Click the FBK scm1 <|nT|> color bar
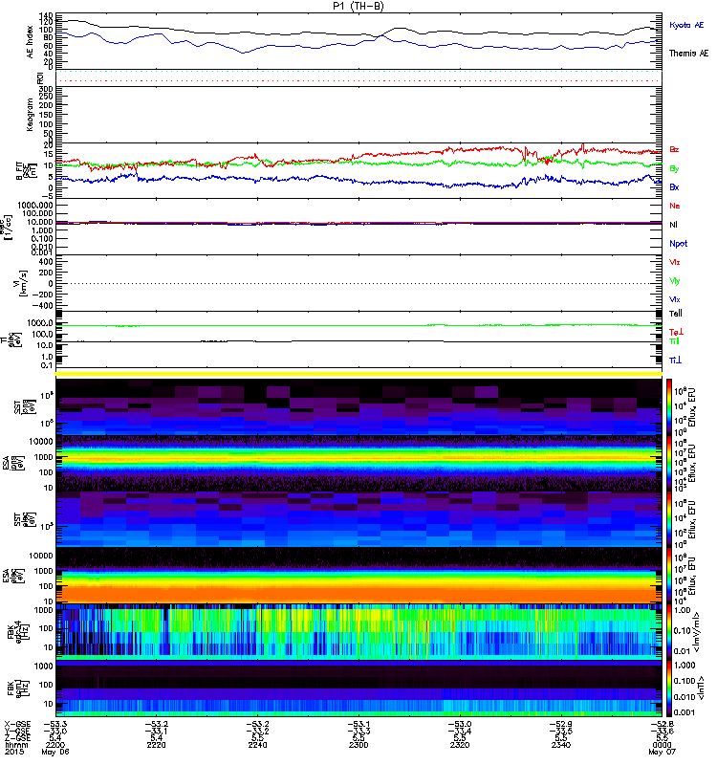 click(669, 688)
